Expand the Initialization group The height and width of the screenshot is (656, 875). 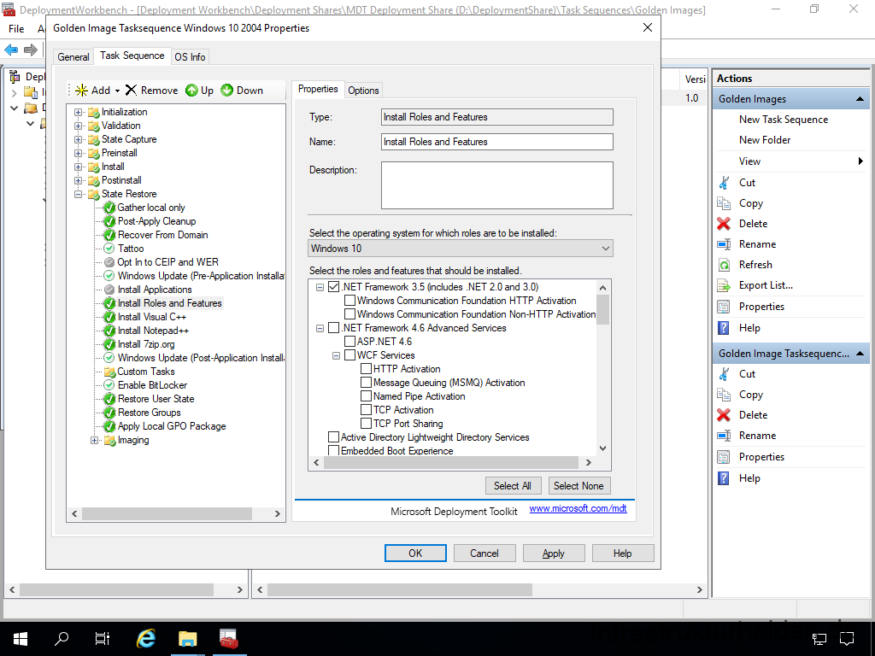coord(78,112)
